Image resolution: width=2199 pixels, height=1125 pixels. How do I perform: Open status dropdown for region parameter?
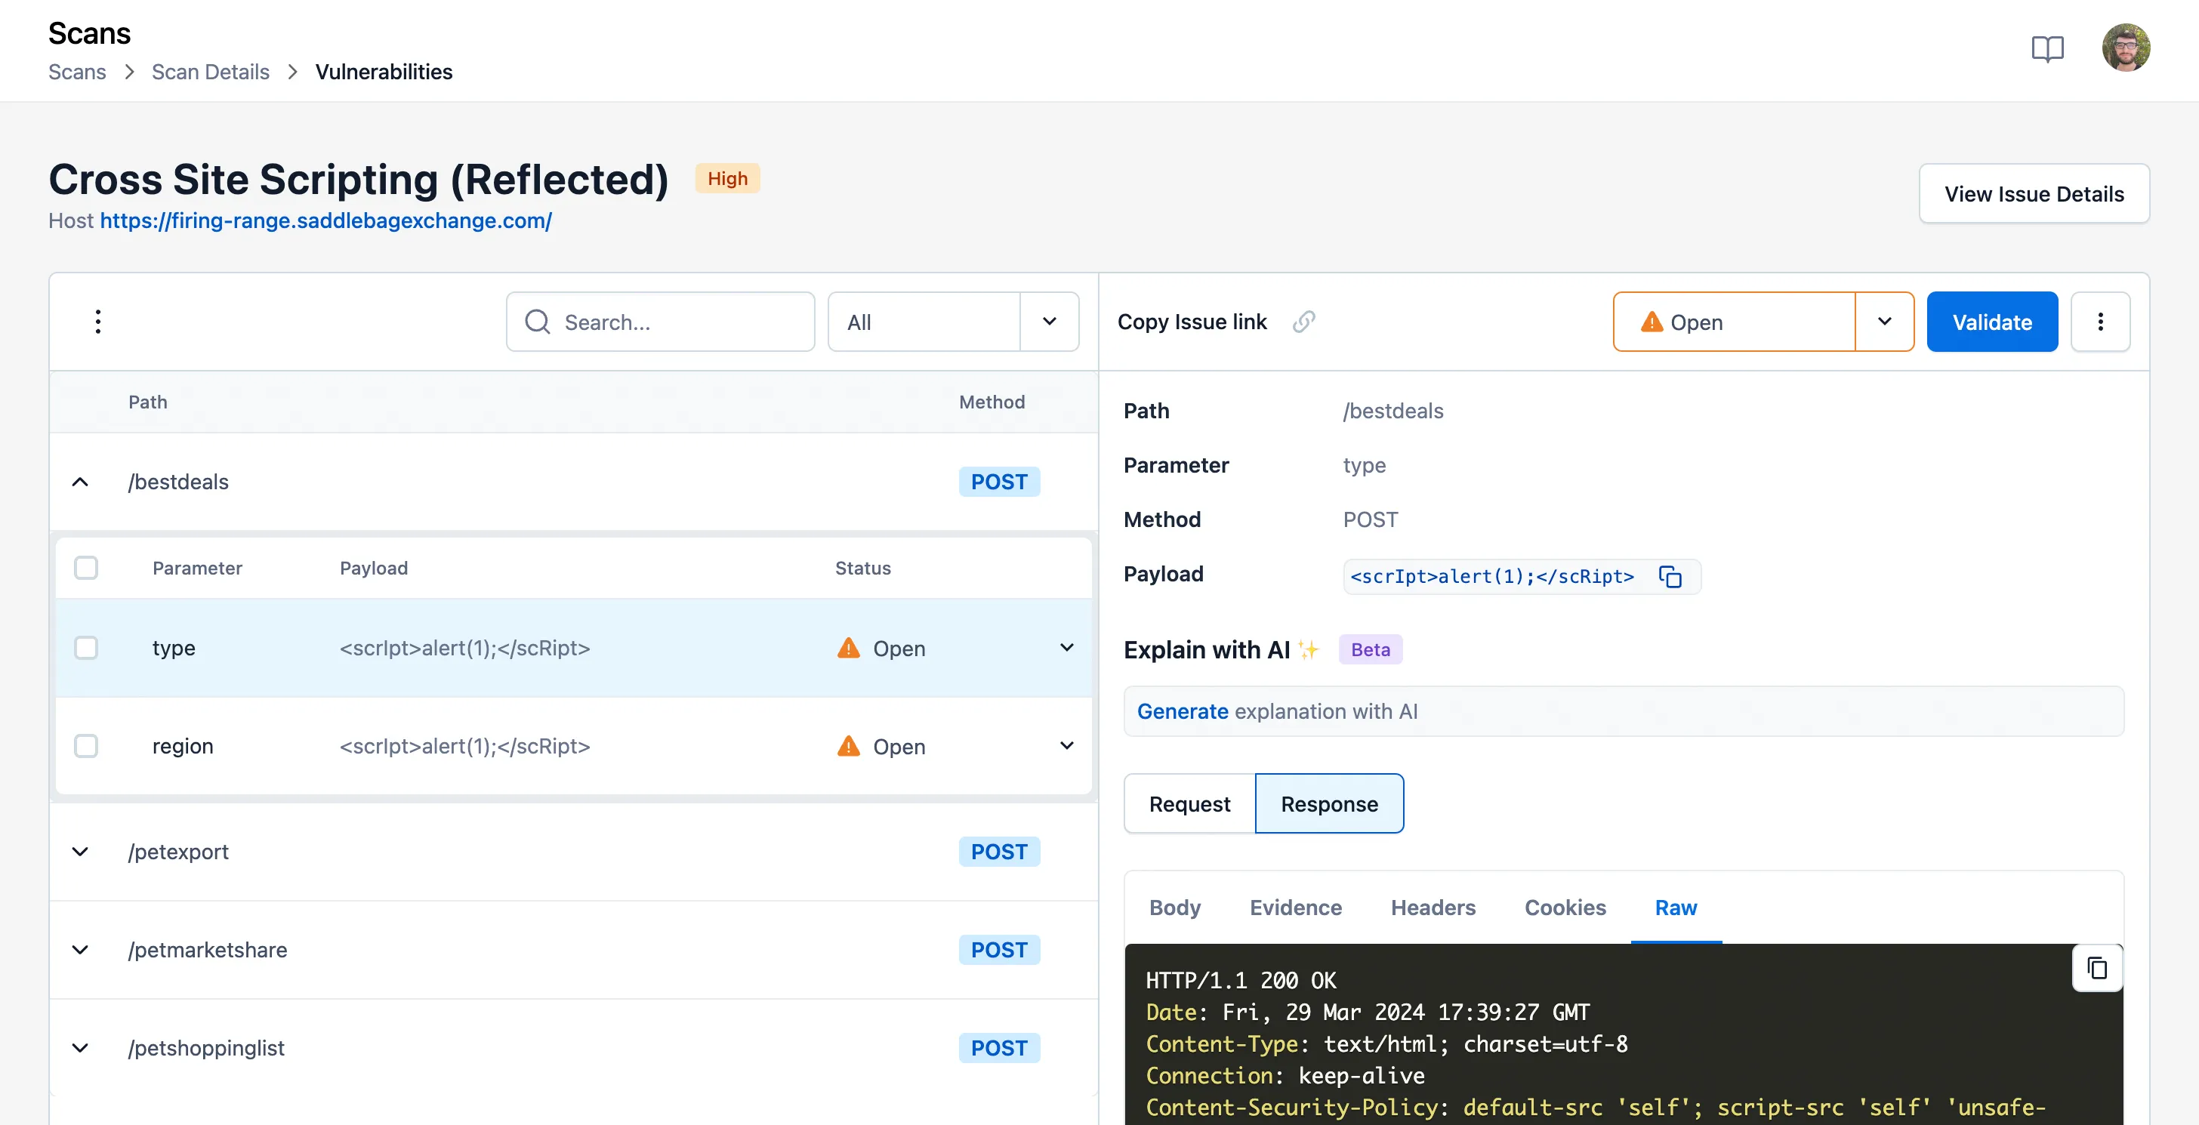tap(1066, 746)
